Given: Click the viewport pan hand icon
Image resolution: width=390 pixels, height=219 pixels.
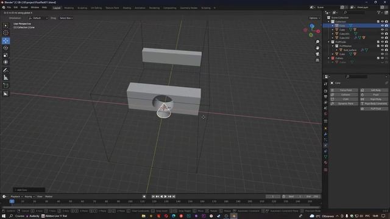Looking at the screenshot, I should 317,47.
